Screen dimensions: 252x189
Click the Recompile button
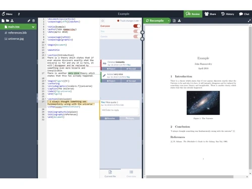(x=155, y=21)
